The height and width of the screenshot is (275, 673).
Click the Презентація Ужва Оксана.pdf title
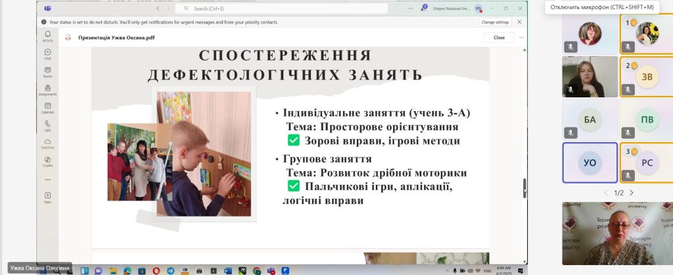click(x=116, y=37)
